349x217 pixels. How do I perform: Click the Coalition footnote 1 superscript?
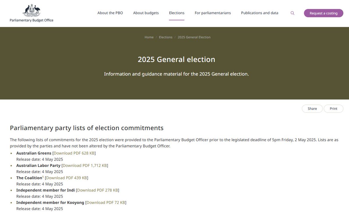point(43,177)
